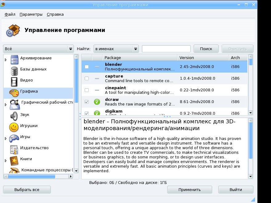Select the Издательство category label
Screen dimensions: 271x203
[x=34, y=148]
